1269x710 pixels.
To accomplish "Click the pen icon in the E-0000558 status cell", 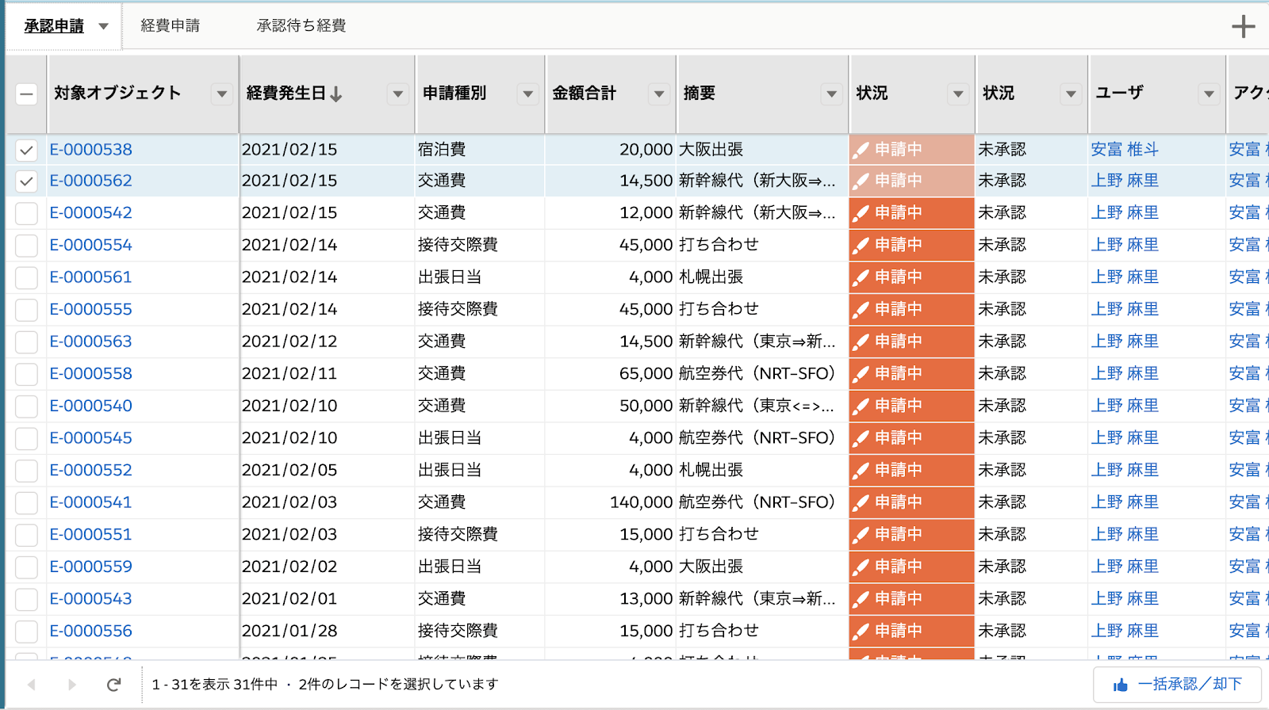I will pos(861,374).
